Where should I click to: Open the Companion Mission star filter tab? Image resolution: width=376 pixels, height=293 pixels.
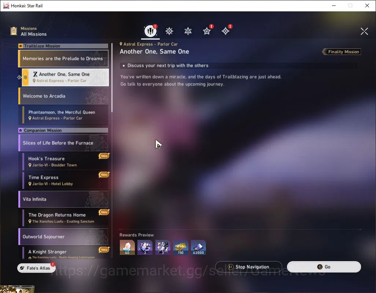(207, 31)
